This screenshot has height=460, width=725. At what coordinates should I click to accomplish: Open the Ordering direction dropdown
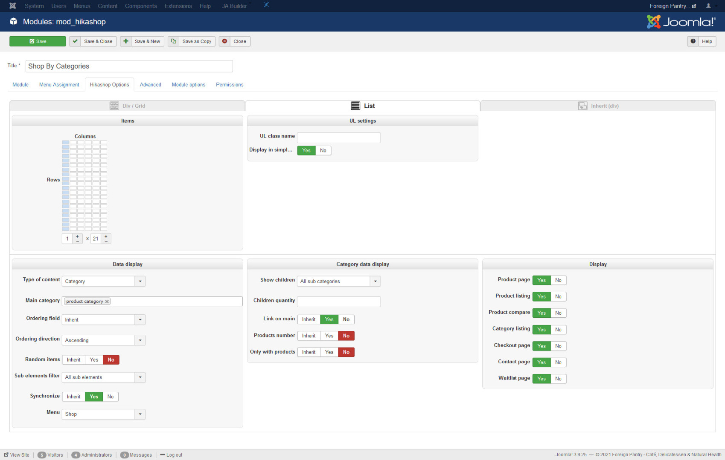click(104, 340)
